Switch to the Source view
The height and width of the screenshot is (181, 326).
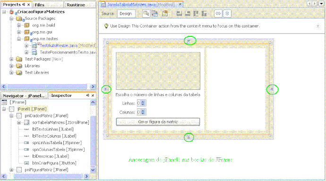click(108, 14)
